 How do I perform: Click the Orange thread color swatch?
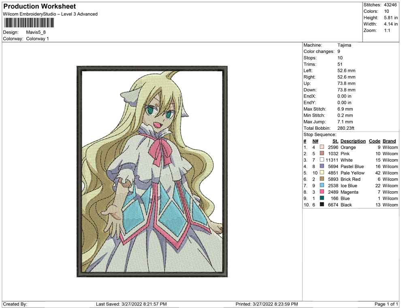[322, 147]
